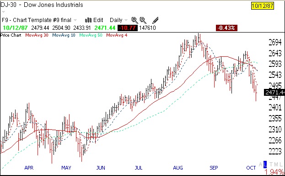Click the 2310 price axis label

[x=275, y=130]
